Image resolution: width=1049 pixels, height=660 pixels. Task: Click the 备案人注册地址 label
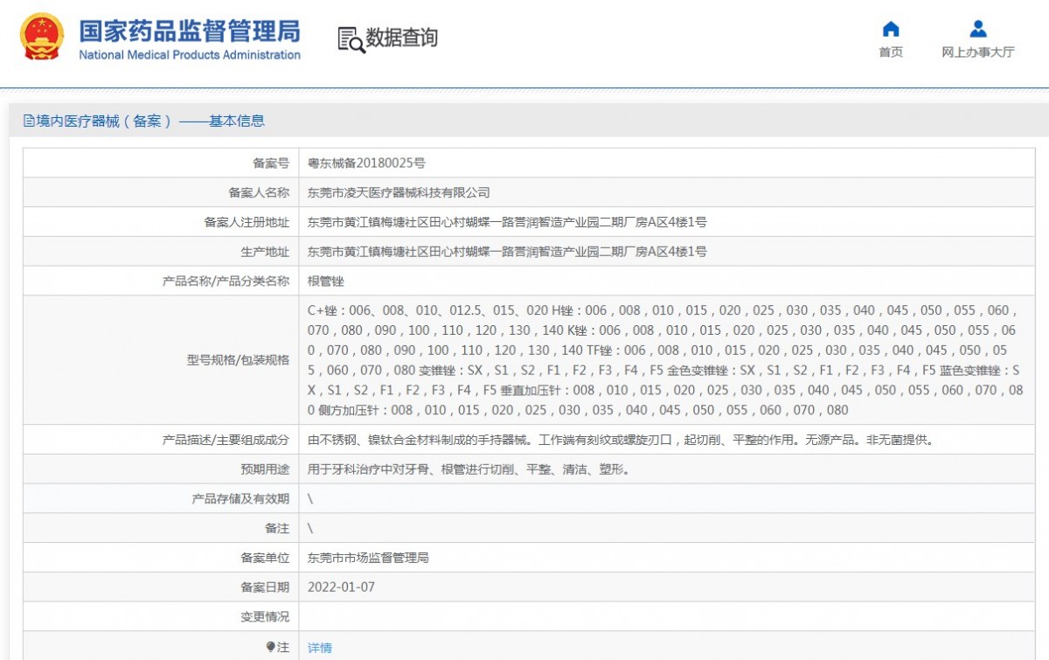point(247,223)
